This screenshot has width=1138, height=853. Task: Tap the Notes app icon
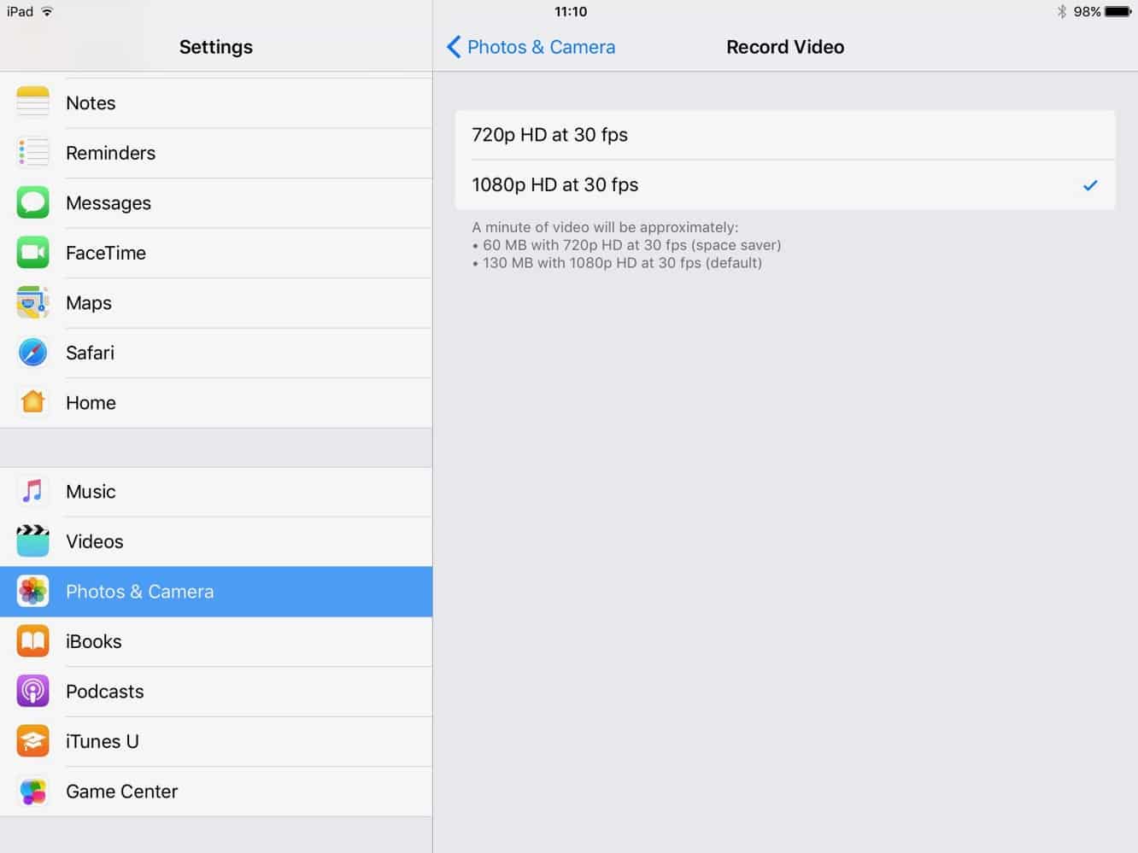(33, 102)
